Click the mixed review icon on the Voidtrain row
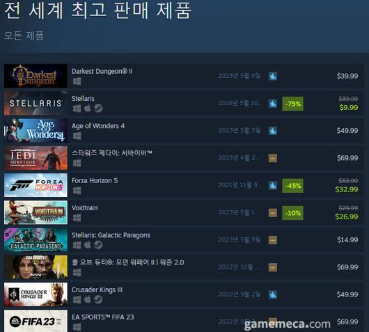Screen dimensions: 369x332 (x=273, y=213)
